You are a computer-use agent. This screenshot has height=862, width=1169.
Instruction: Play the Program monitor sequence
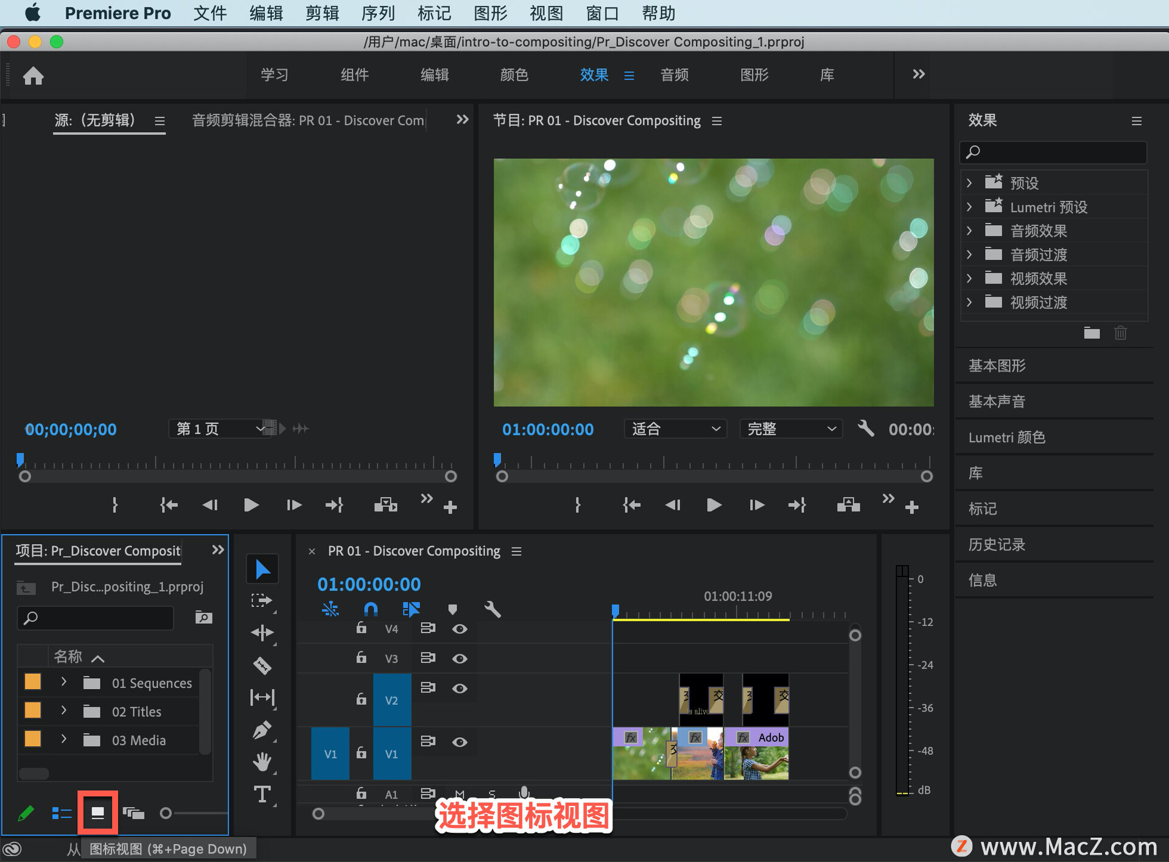(x=714, y=505)
